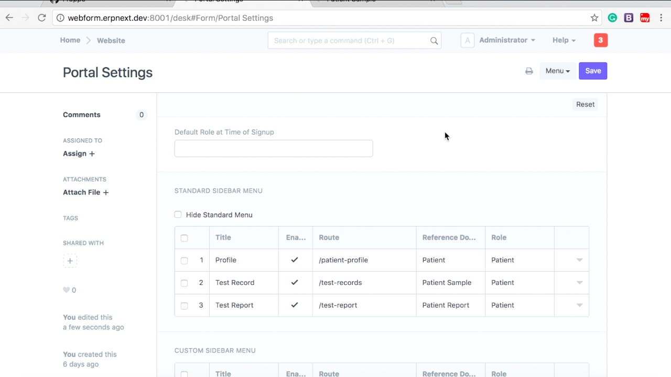671x377 pixels.
Task: Select all rows in the Standard Sidebar Menu table
Action: (184, 238)
